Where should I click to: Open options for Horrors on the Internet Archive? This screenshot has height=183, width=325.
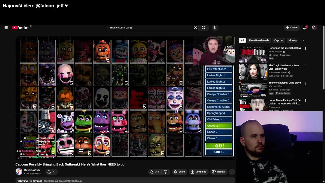click(x=306, y=48)
